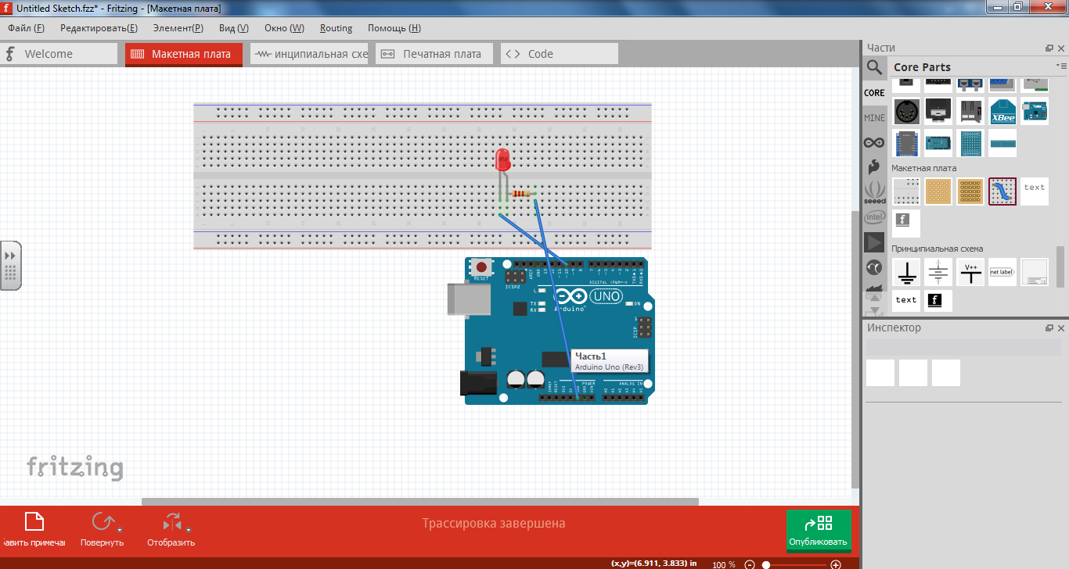Switch to the schematic view tab
This screenshot has width=1069, height=569.
click(309, 54)
